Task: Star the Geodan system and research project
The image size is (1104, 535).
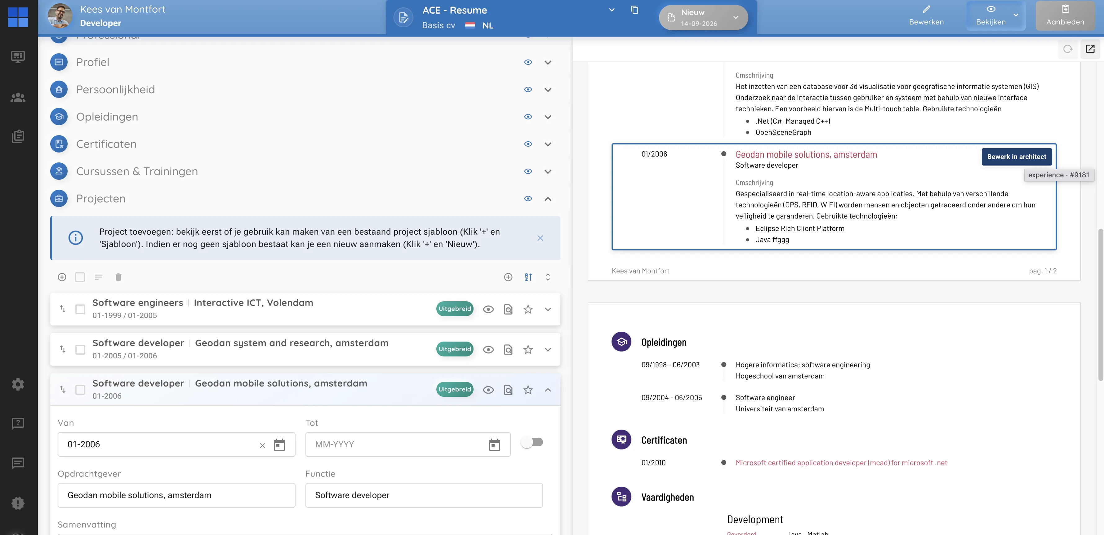Action: [528, 350]
